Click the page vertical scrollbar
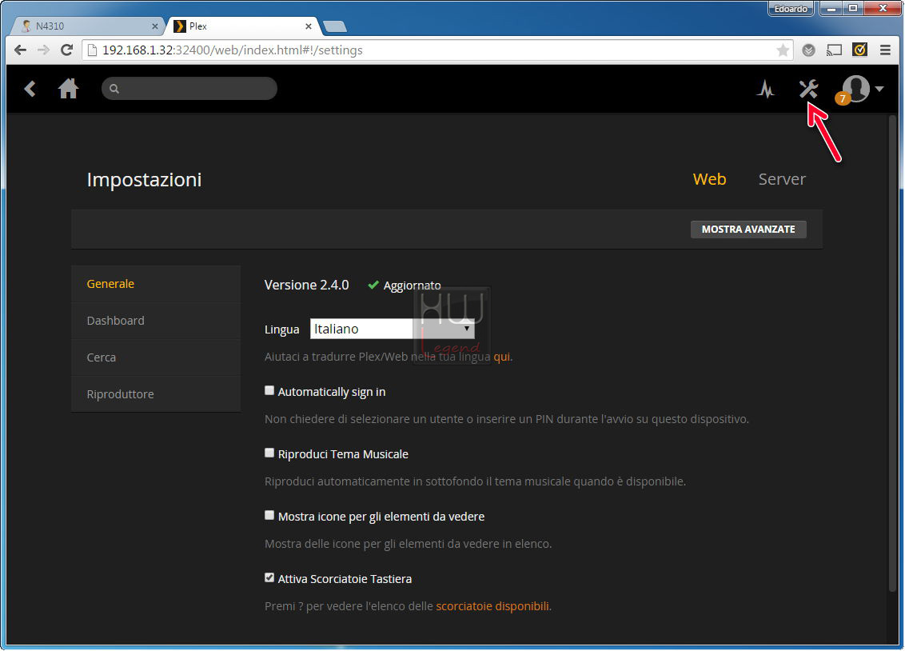This screenshot has height=651, width=905. pyautogui.click(x=892, y=352)
